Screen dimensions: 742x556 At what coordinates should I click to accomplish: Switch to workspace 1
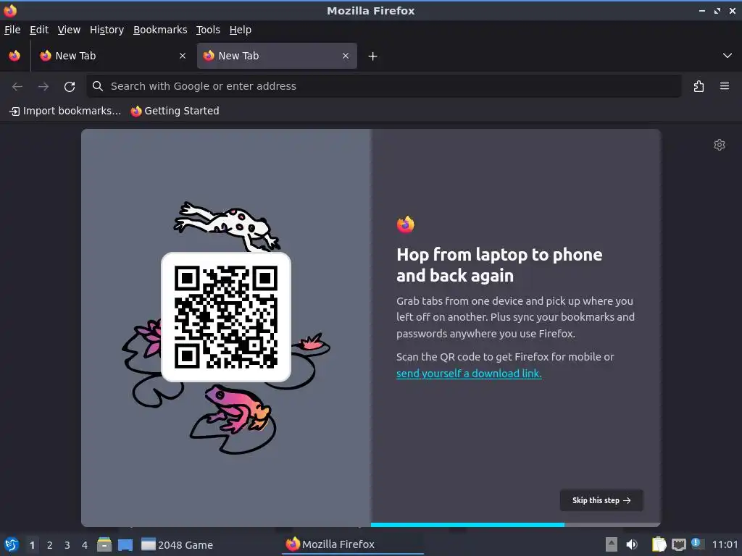click(x=32, y=545)
